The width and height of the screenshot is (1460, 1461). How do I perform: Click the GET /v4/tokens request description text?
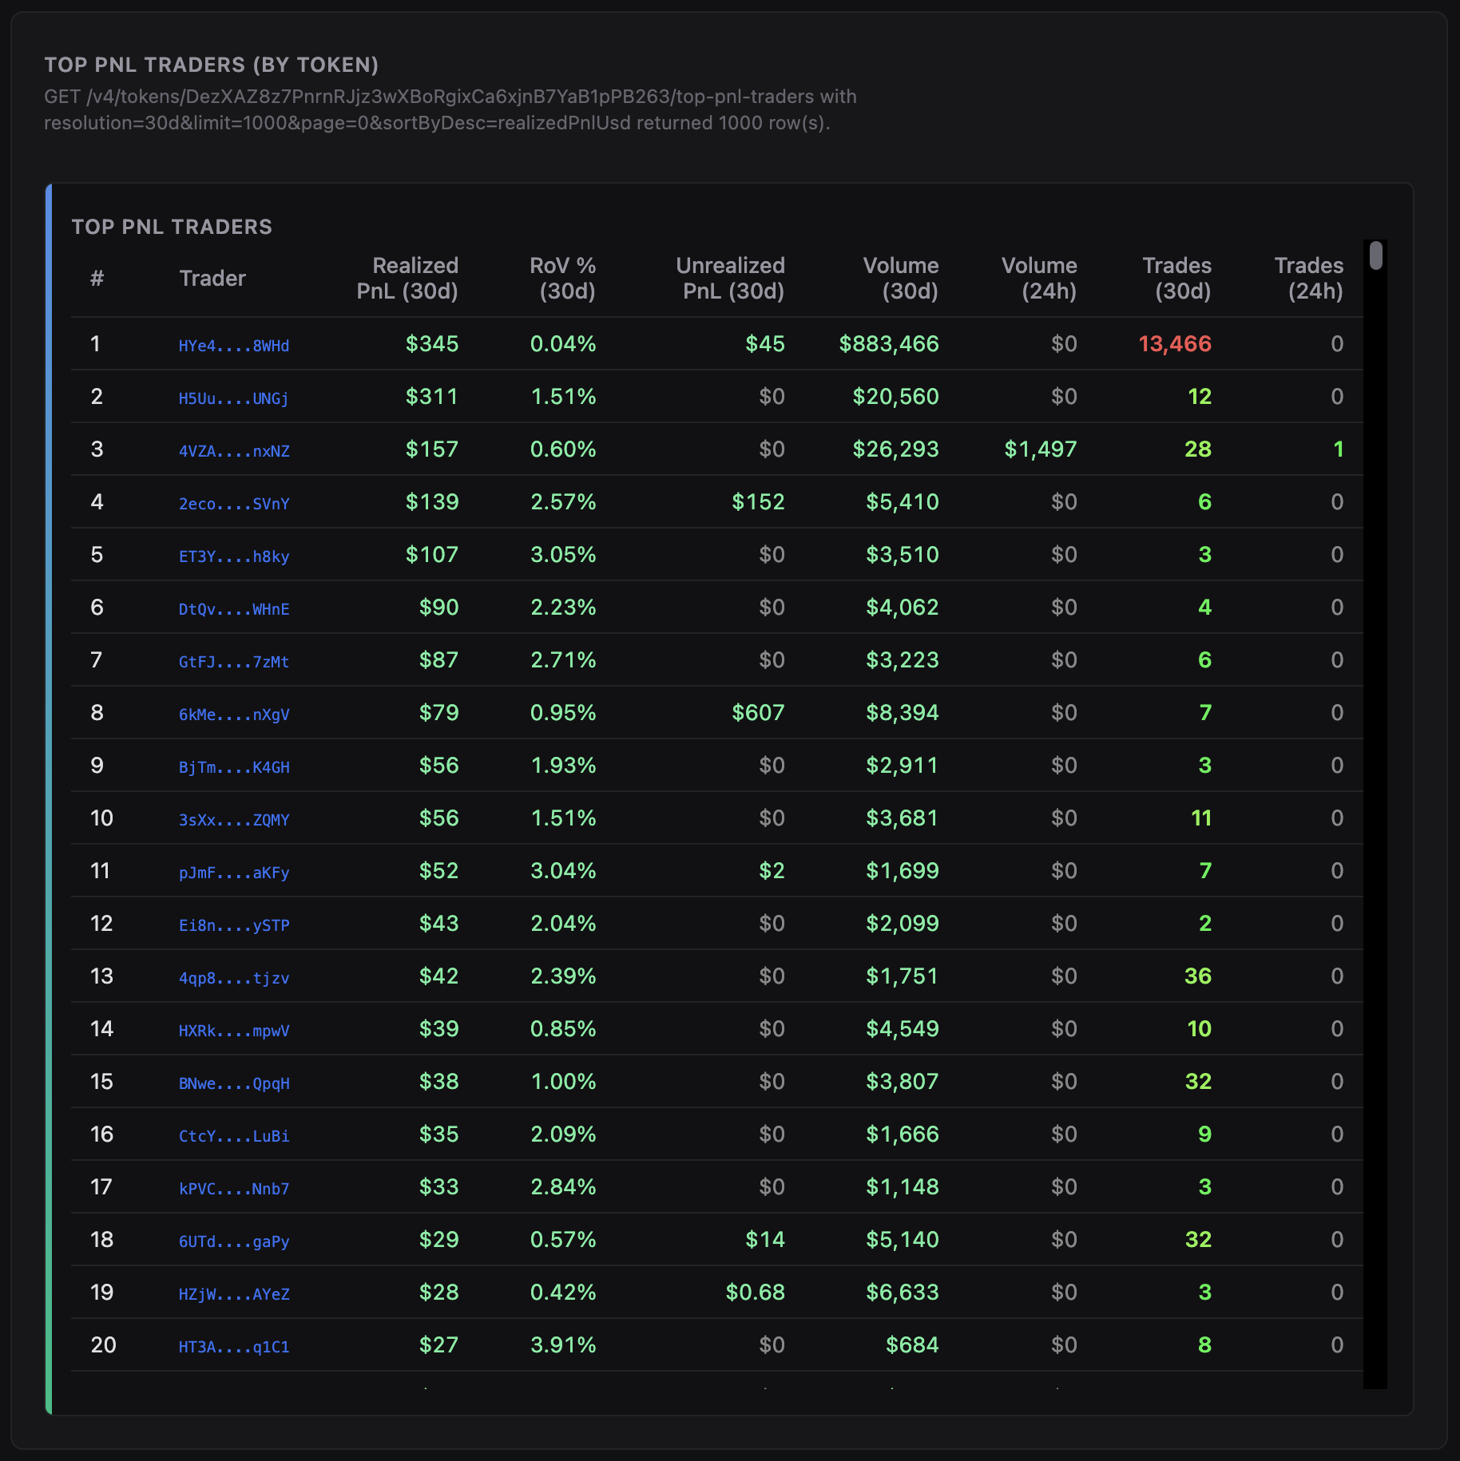[x=450, y=109]
